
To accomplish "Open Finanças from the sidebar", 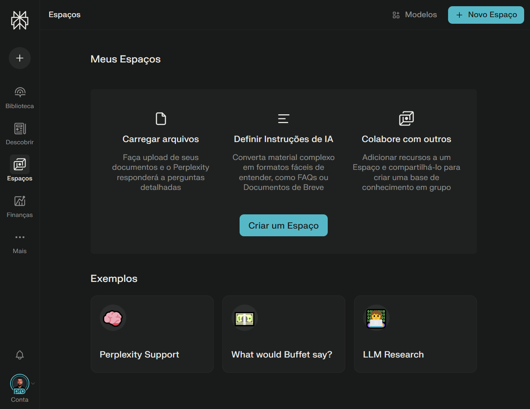I will (x=20, y=206).
